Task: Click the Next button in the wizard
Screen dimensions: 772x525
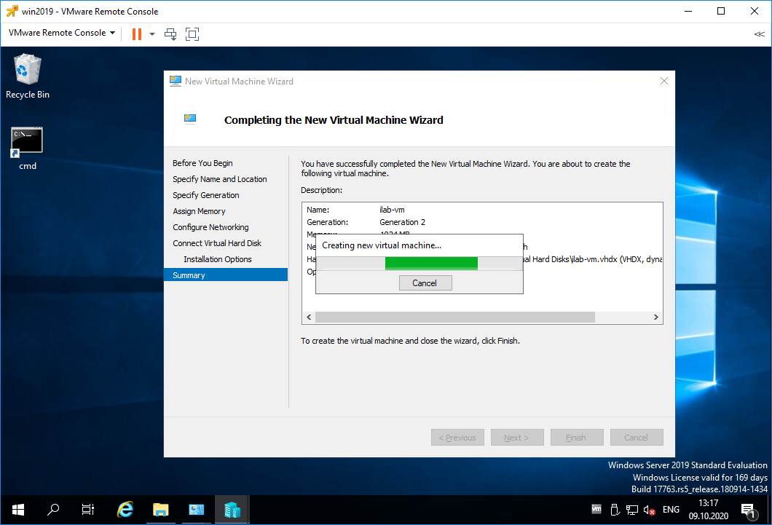Action: tap(517, 438)
